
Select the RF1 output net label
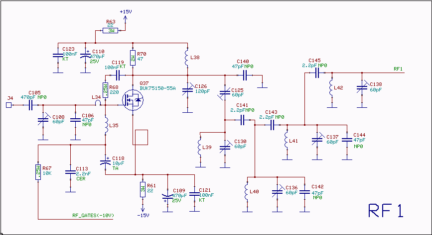[x=398, y=69]
